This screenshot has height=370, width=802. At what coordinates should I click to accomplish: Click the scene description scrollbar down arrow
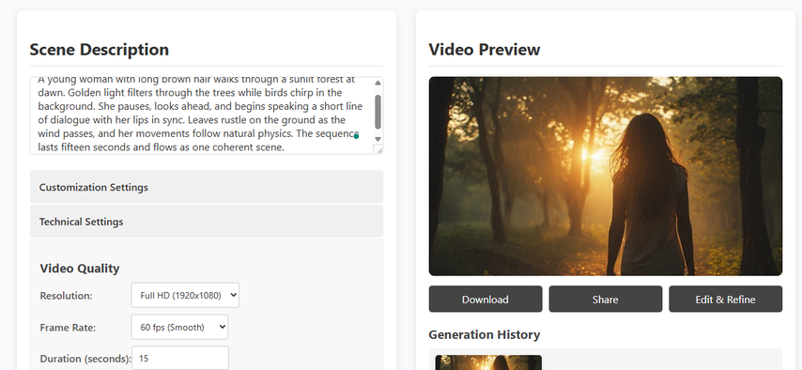pos(378,139)
